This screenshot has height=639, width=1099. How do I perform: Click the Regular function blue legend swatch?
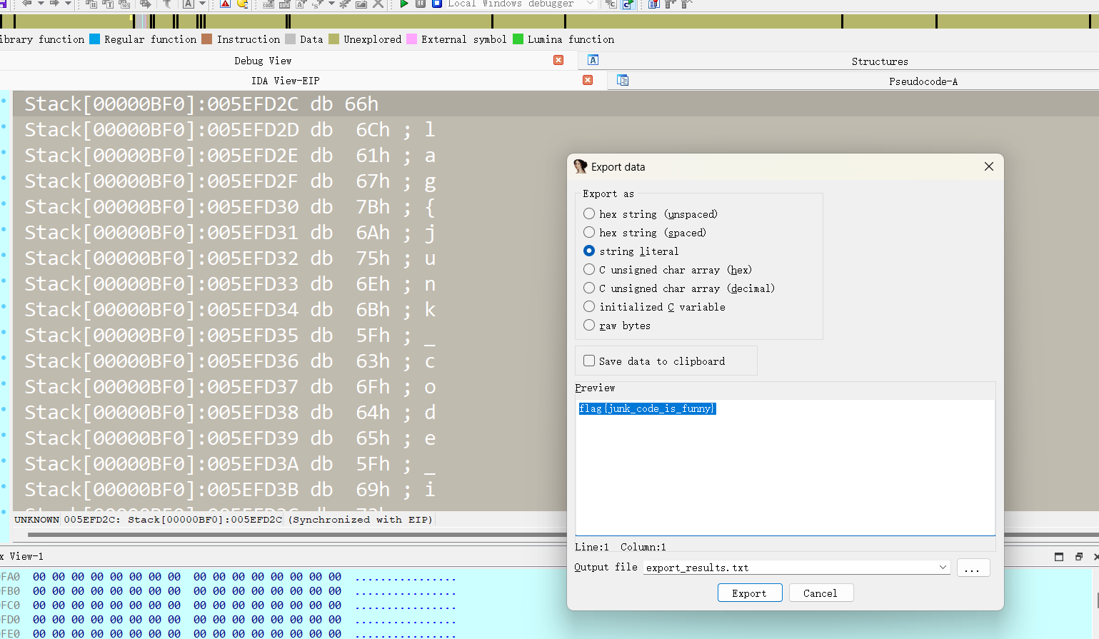tap(94, 39)
